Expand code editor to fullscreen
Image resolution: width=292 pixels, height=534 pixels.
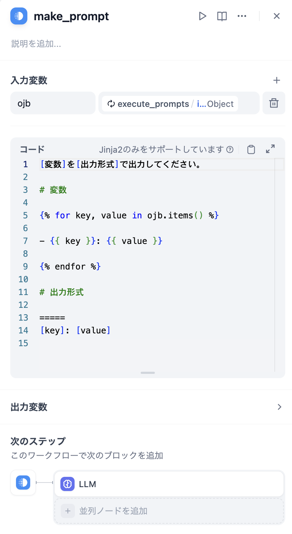tap(270, 149)
